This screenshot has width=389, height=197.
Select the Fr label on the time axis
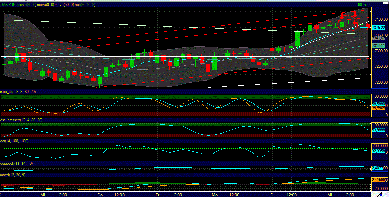[158, 195]
